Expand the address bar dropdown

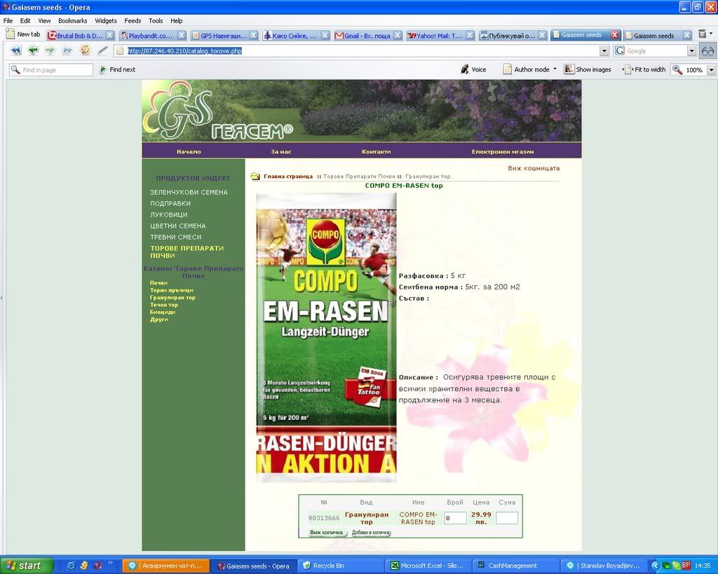pyautogui.click(x=604, y=51)
